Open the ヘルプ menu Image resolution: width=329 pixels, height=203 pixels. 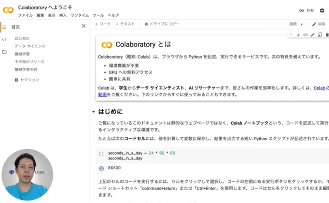pyautogui.click(x=113, y=15)
